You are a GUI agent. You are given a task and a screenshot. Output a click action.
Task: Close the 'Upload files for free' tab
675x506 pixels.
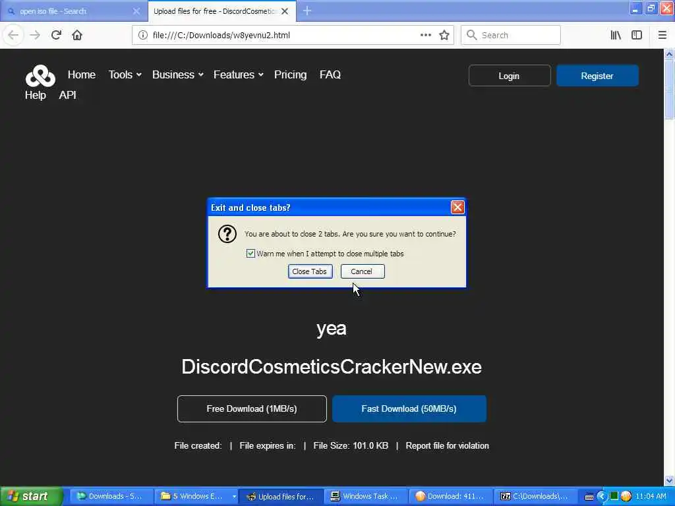point(285,11)
